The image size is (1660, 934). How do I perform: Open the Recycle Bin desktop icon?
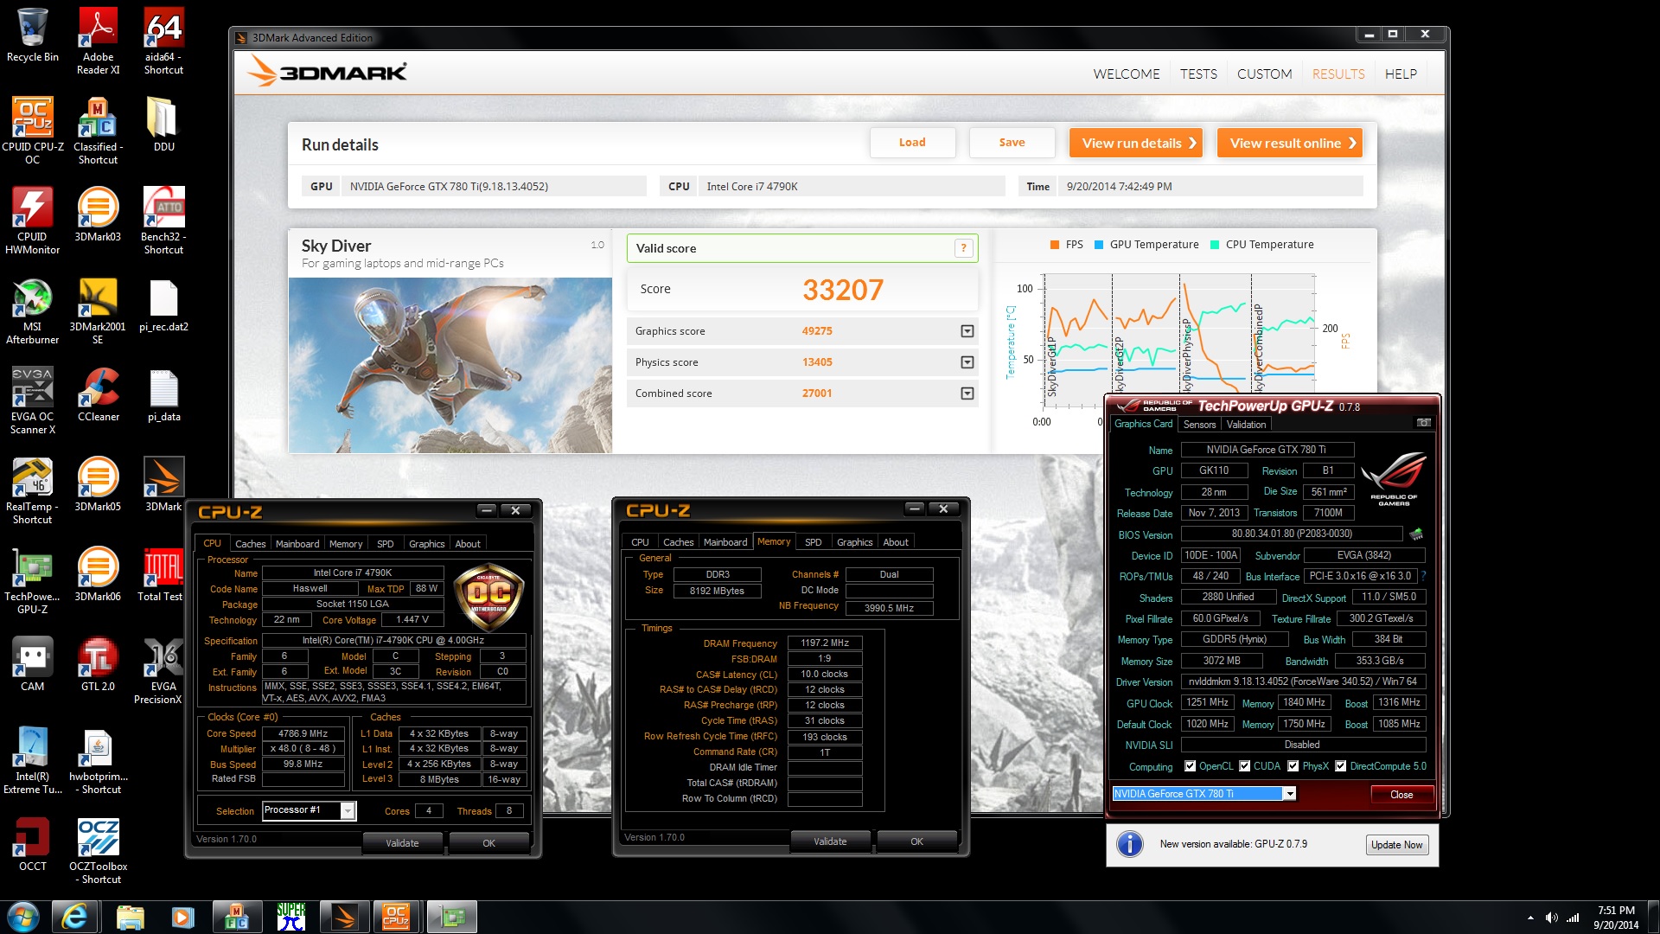coord(33,35)
